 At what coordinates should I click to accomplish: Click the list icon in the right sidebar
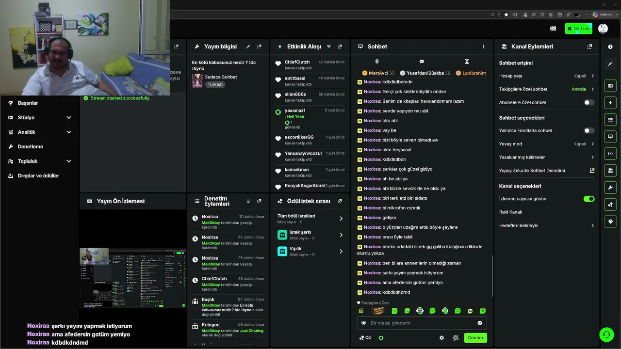point(610,120)
